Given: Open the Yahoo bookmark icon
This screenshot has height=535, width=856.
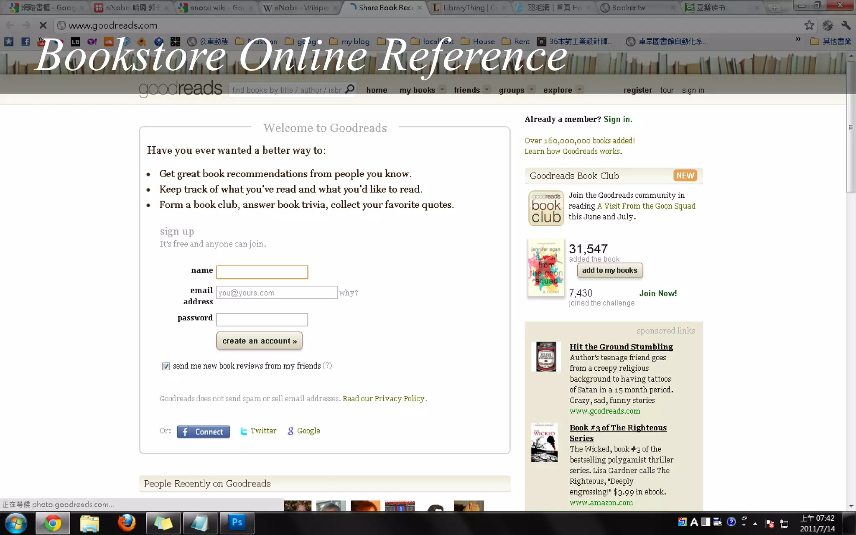Looking at the screenshot, I should 92,41.
